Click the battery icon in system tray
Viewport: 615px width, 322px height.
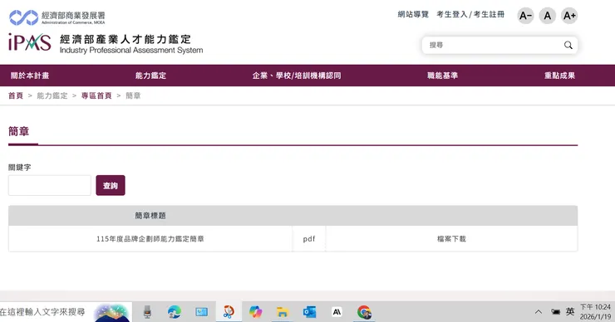[555, 312]
